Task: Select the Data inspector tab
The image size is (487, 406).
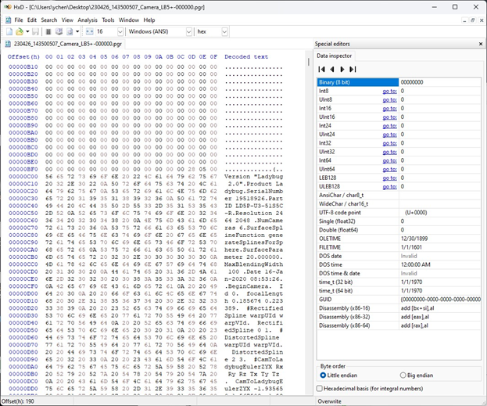Action: tap(335, 56)
